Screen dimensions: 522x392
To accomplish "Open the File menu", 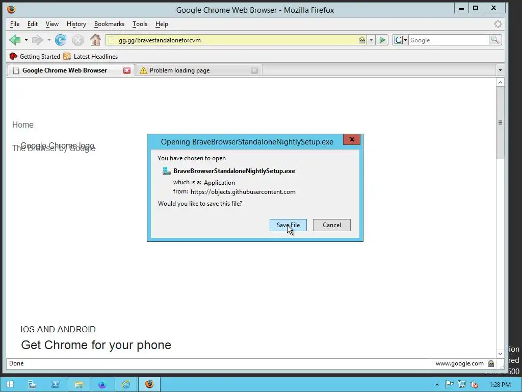I will point(15,24).
